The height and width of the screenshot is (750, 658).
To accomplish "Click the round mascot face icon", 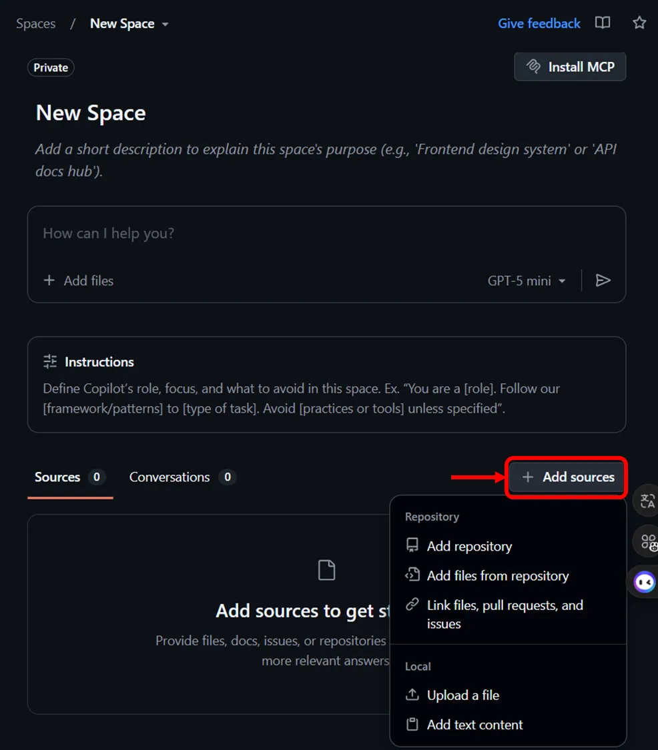I will tap(645, 582).
